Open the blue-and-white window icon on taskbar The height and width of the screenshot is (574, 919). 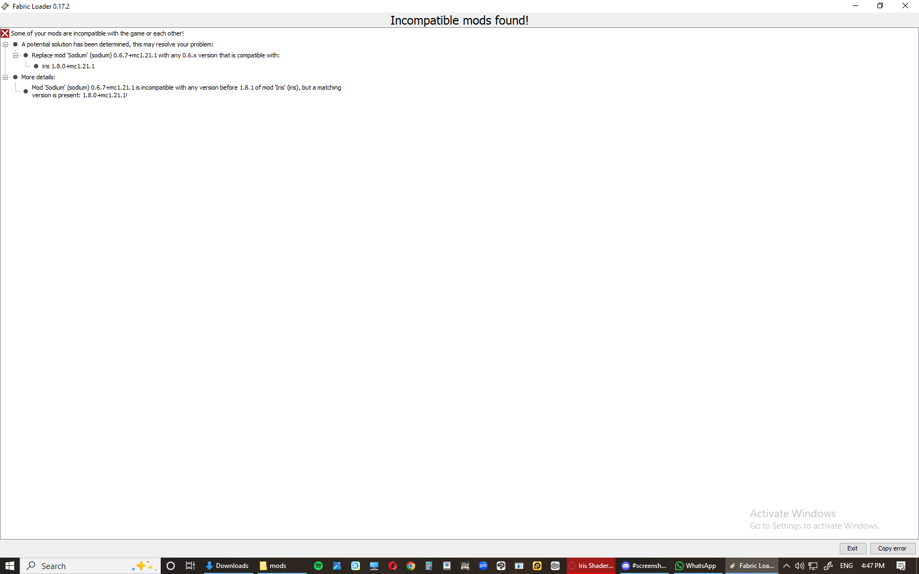point(519,566)
